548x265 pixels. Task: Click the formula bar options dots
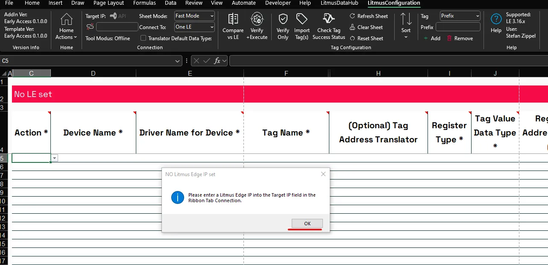(188, 61)
